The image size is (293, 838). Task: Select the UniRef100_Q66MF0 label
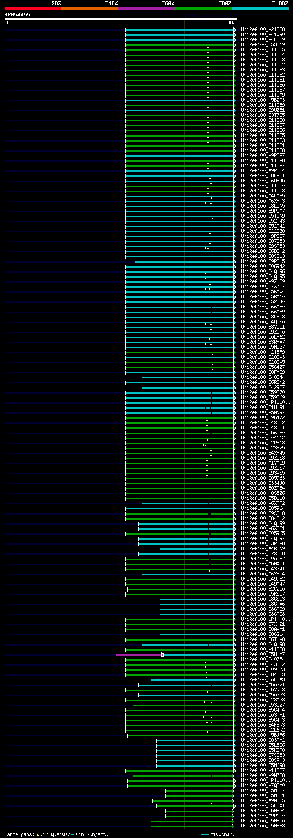tap(263, 307)
